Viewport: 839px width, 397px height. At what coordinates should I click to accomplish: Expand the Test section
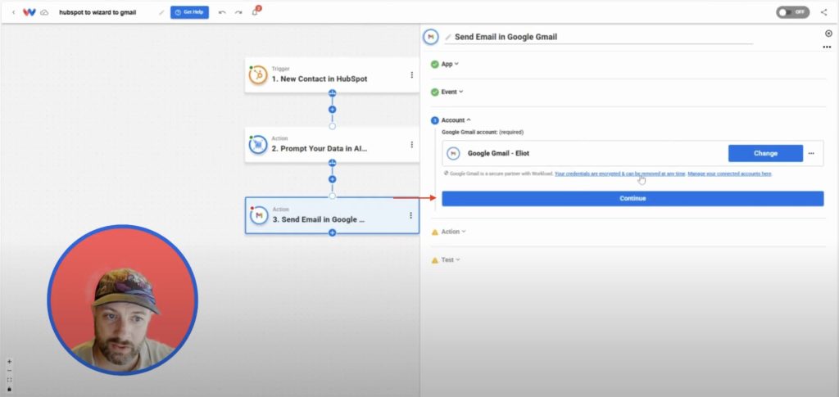click(x=451, y=259)
